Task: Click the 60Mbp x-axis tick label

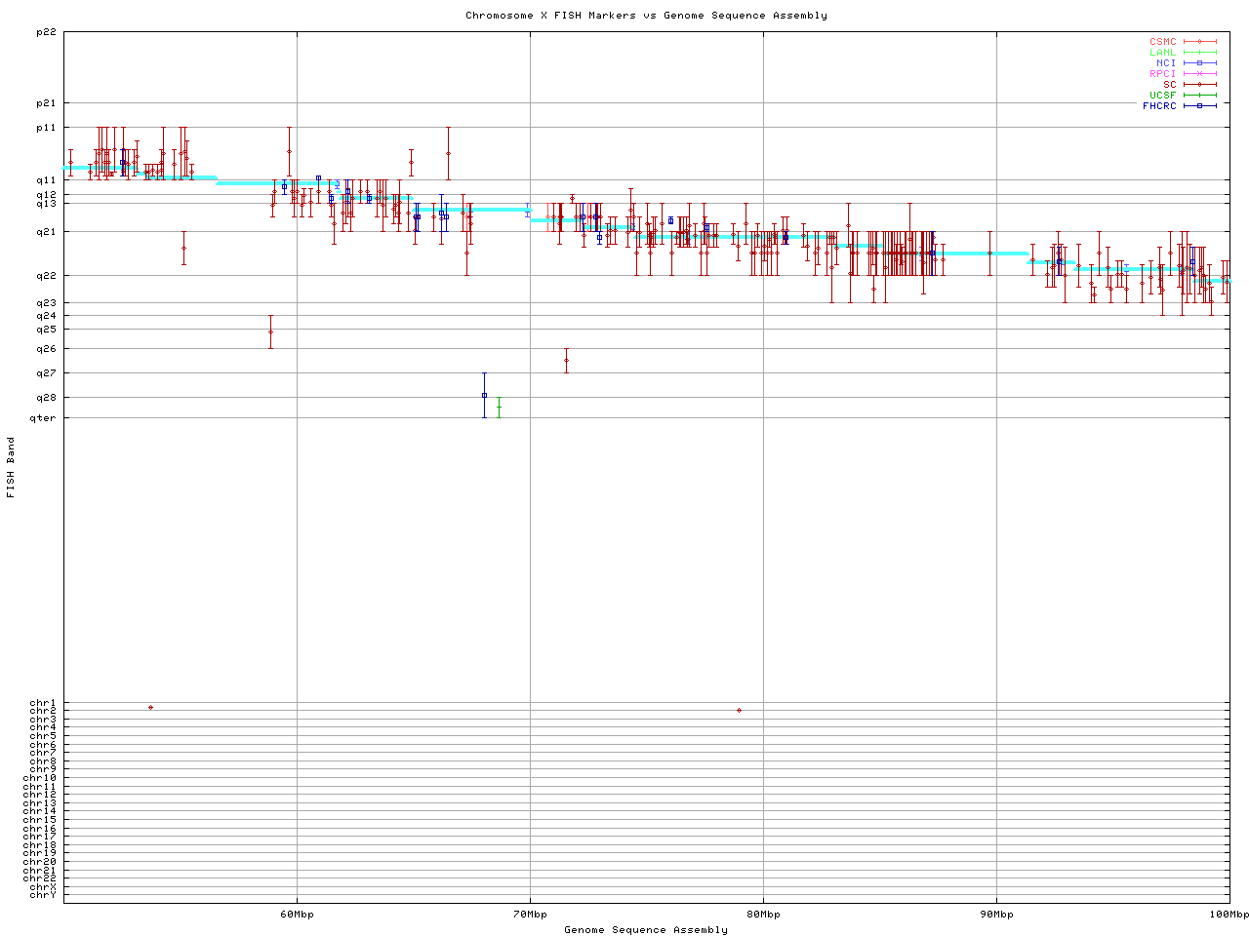Action: coord(297,915)
